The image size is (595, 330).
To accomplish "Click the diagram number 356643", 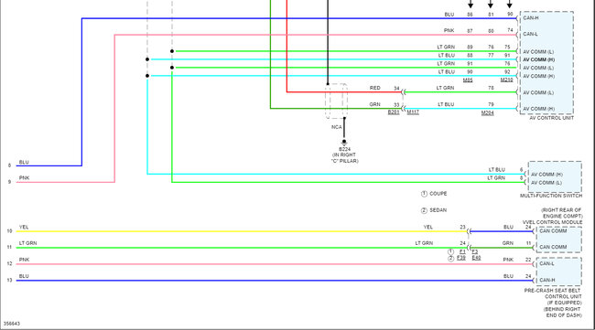I will (12, 324).
